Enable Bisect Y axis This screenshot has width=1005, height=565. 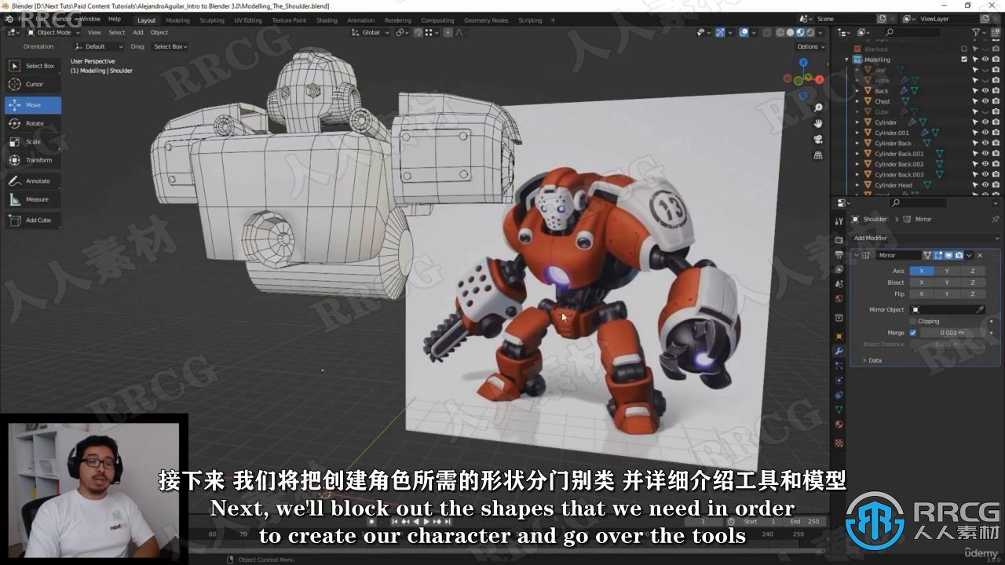coord(947,282)
